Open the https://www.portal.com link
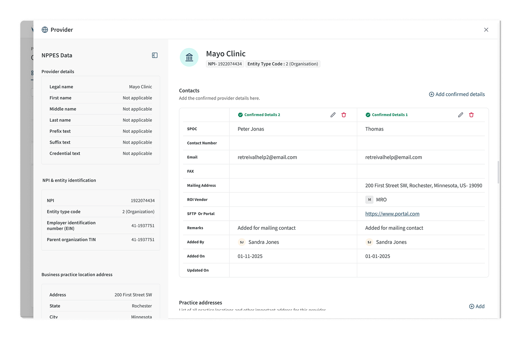520x339 pixels. pos(392,214)
